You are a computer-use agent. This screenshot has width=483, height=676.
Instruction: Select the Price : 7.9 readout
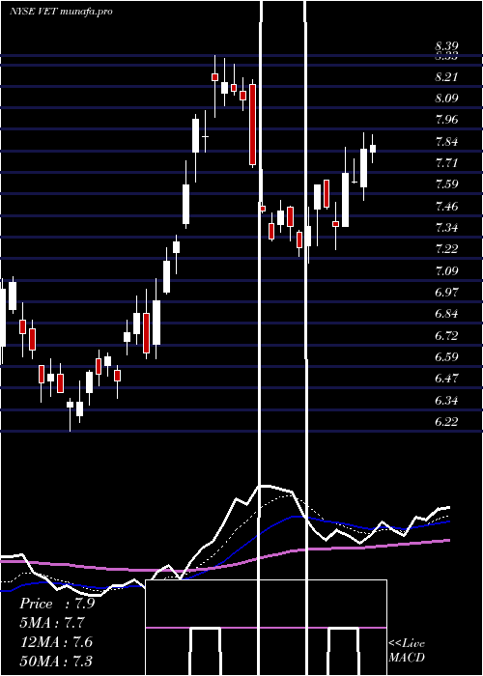pyautogui.click(x=57, y=604)
